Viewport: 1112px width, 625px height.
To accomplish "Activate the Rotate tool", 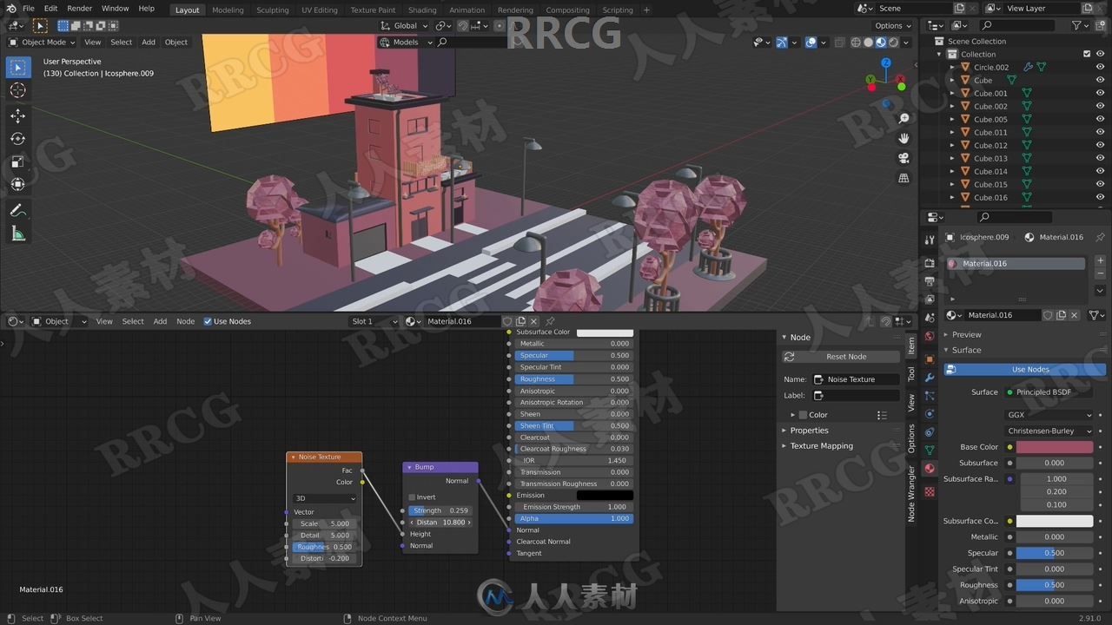I will coord(17,139).
